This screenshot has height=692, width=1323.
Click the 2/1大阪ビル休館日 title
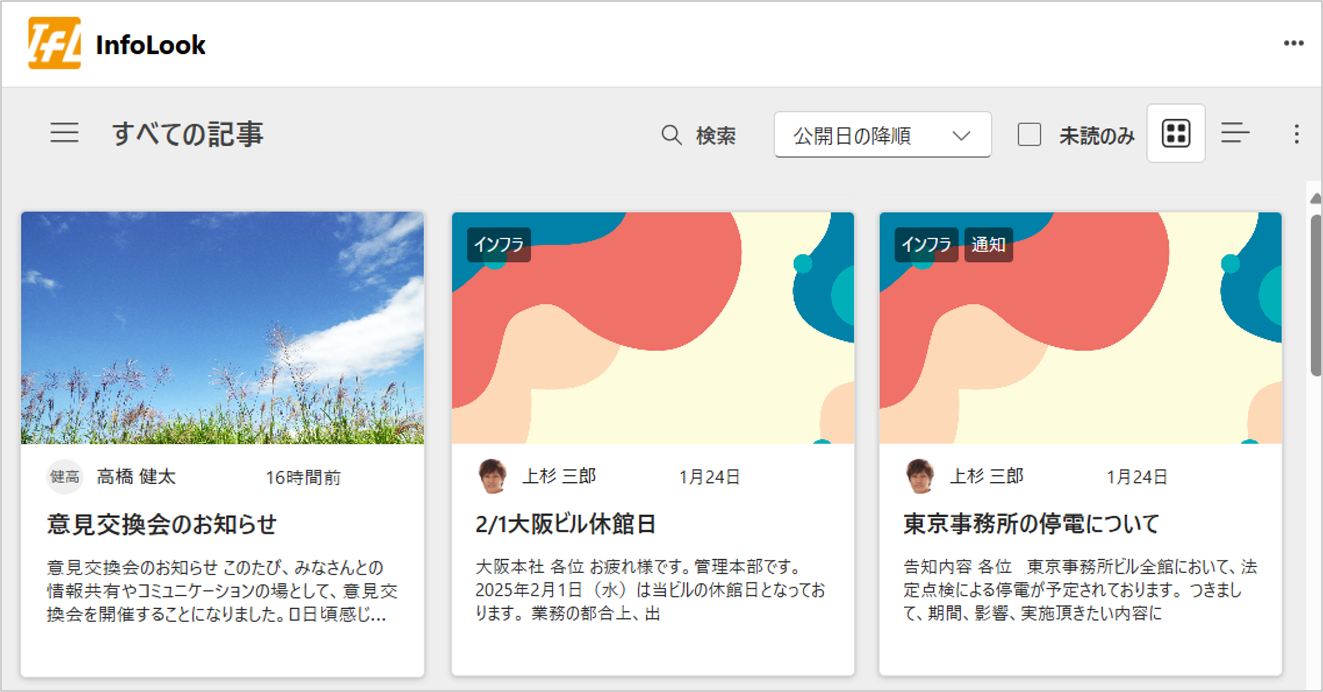click(565, 524)
